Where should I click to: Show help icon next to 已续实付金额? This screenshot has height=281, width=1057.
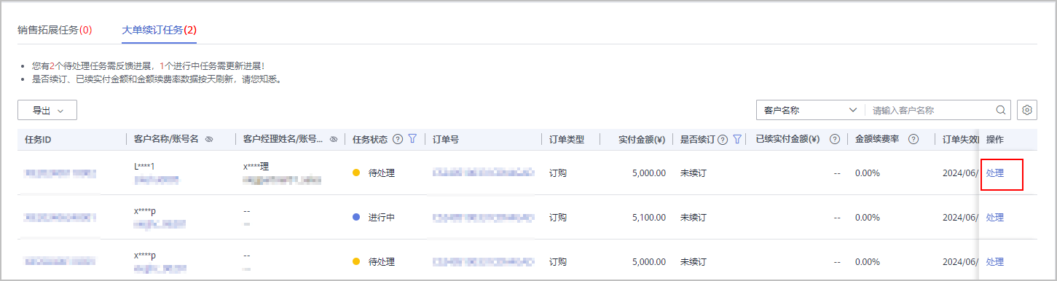tap(835, 139)
